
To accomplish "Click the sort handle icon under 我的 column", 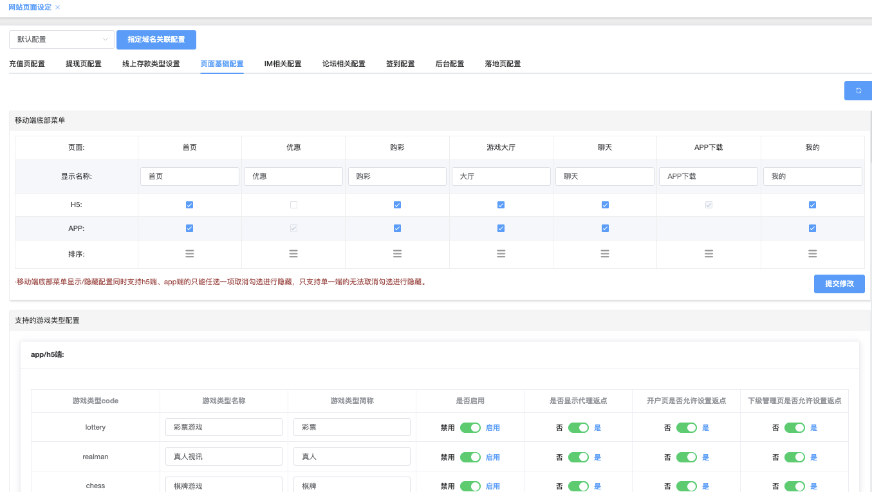I will tap(812, 254).
